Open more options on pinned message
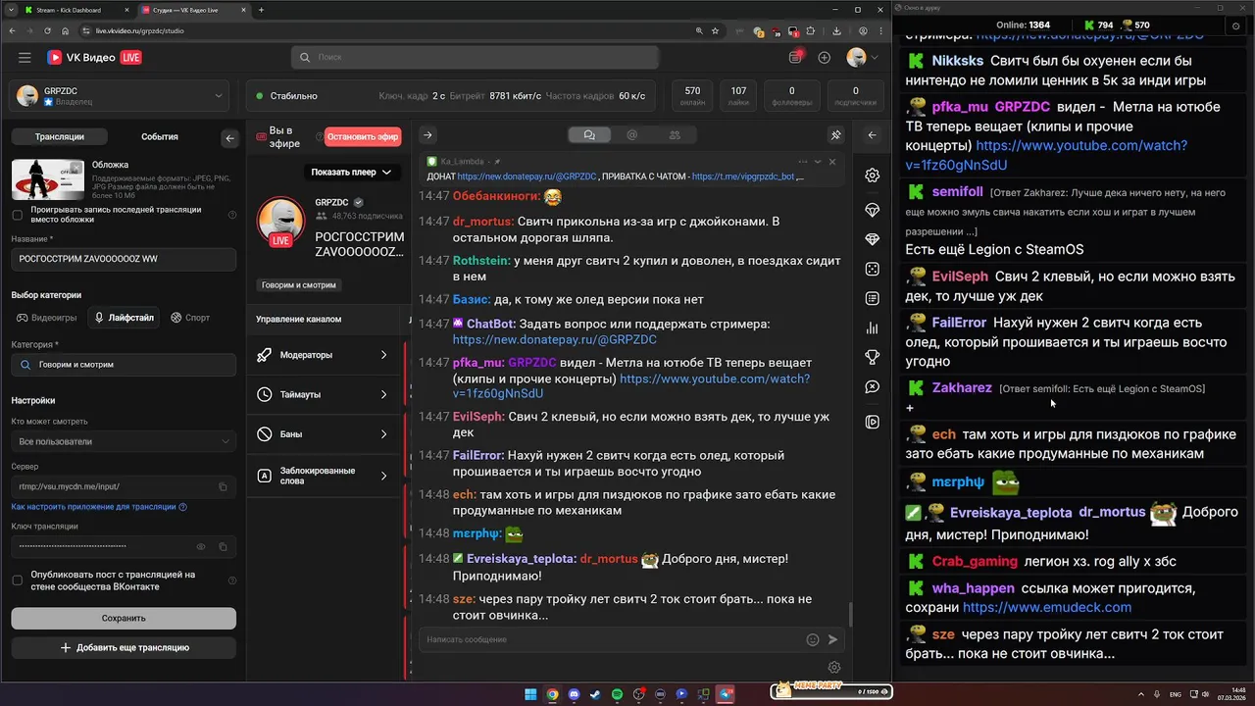The width and height of the screenshot is (1255, 706). [803, 162]
